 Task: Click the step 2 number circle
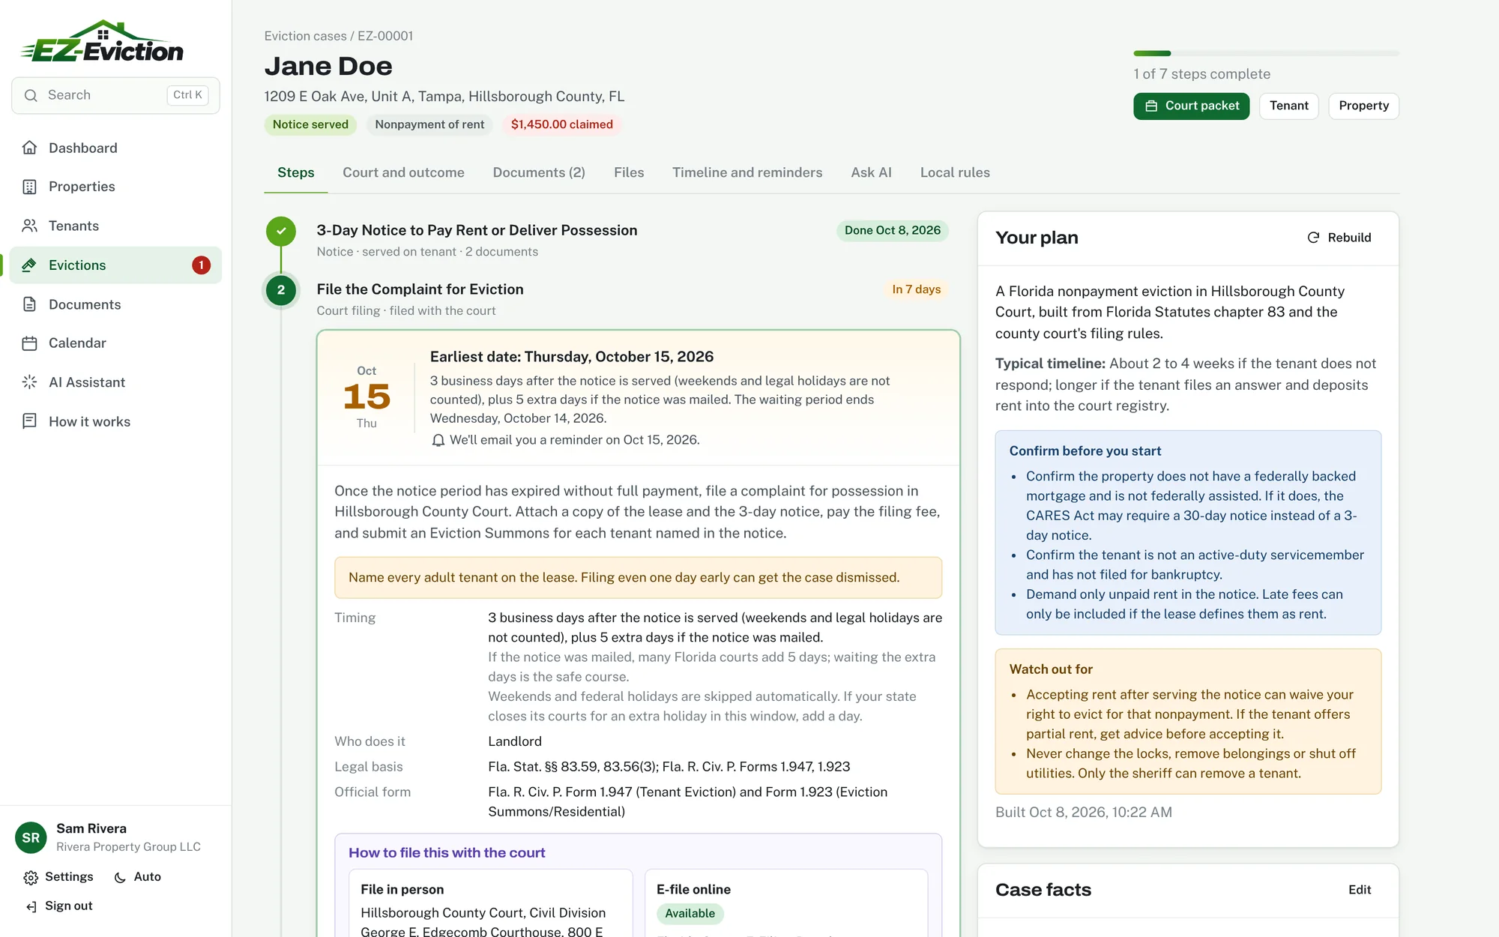(x=281, y=290)
